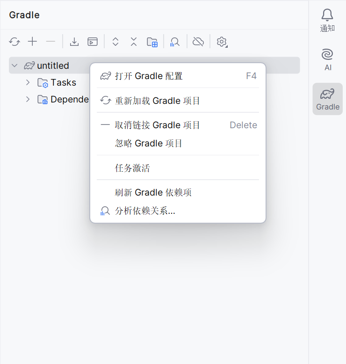This screenshot has width=346, height=364.
Task: Choose 重新加载 Gradle 项目 menu entry
Action: pos(178,101)
